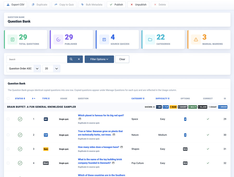Viewport: 234px width, 177px height.
Task: Select checkbox for question 1 row
Action: (8, 119)
